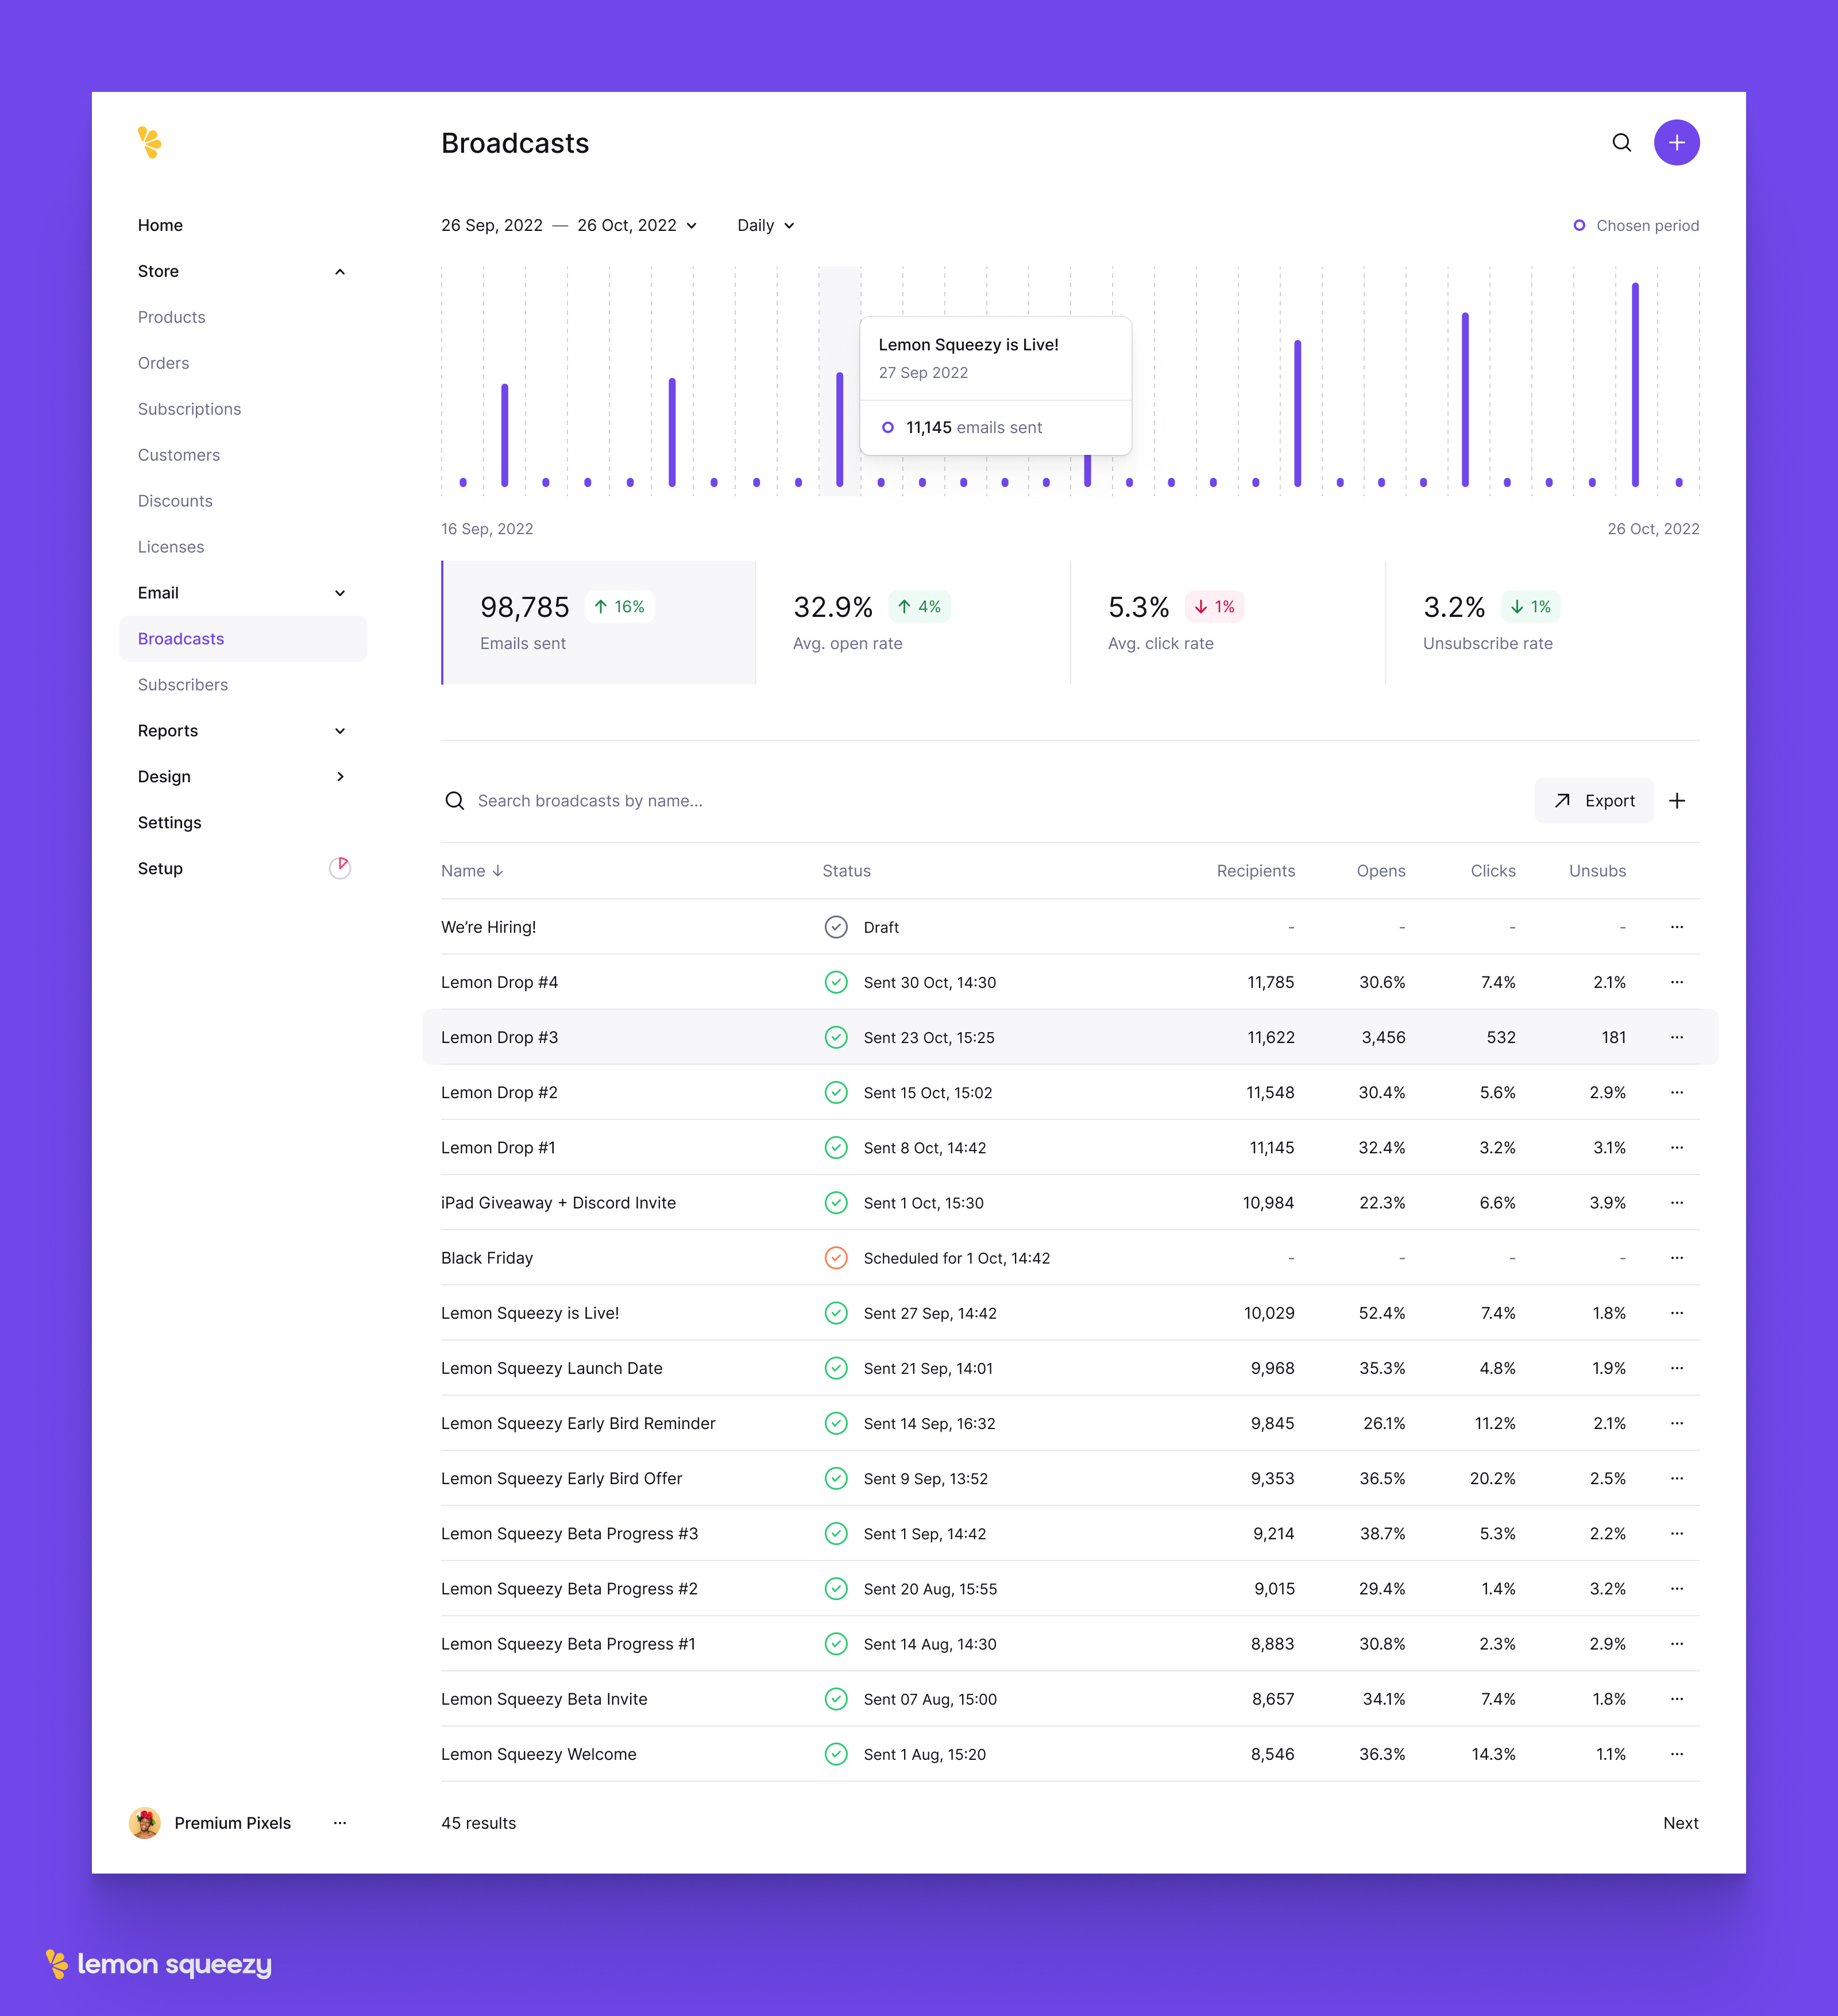Open the ellipsis menu on Lemon Drop #4
The width and height of the screenshot is (1838, 2016).
click(1677, 982)
